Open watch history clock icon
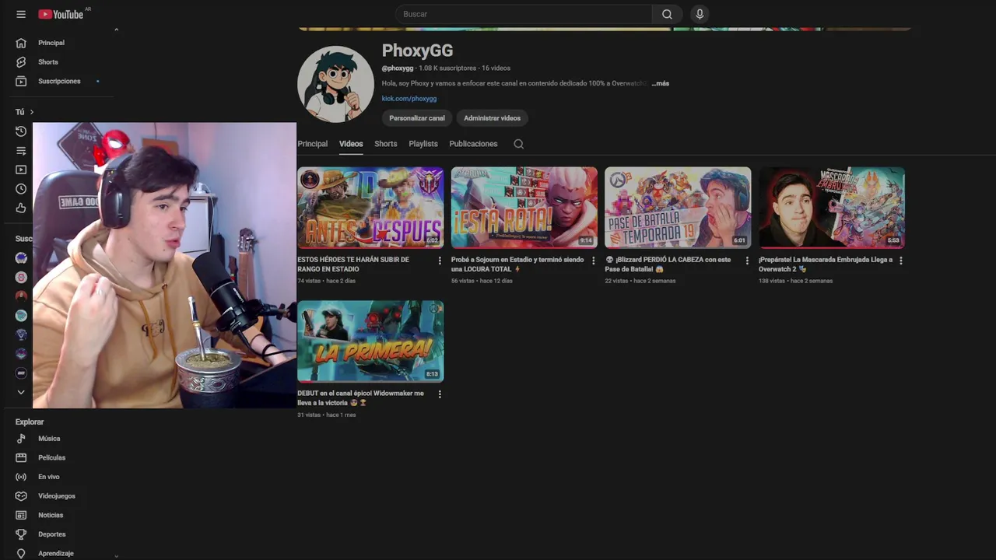Image resolution: width=996 pixels, height=560 pixels. pos(21,131)
